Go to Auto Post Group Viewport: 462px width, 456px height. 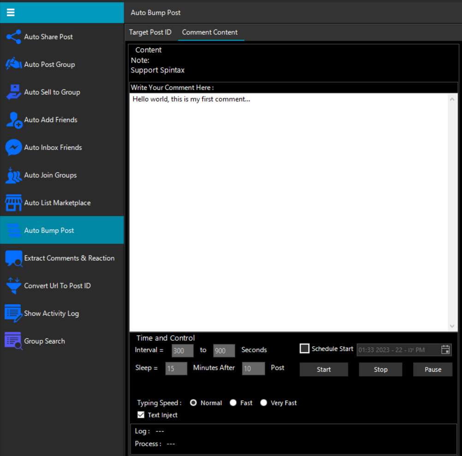49,65
